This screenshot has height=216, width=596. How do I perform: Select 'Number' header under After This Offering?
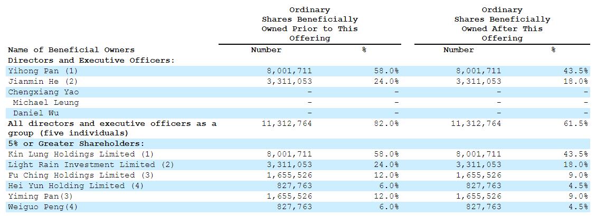point(458,50)
